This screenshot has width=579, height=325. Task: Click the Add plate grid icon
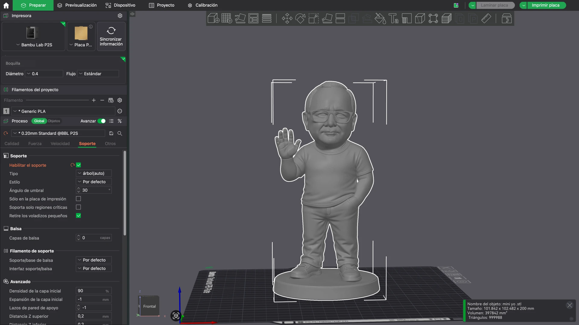[227, 18]
